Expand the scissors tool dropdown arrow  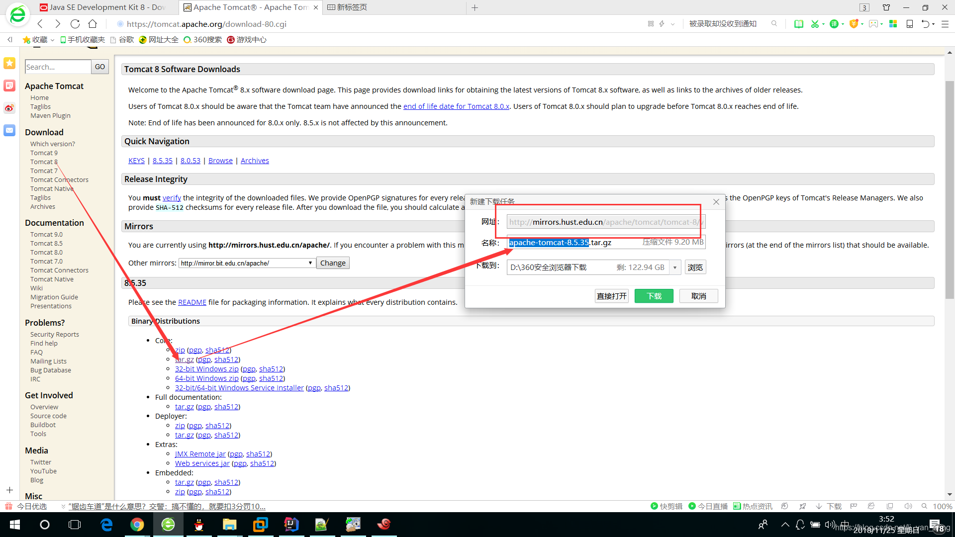pos(823,24)
